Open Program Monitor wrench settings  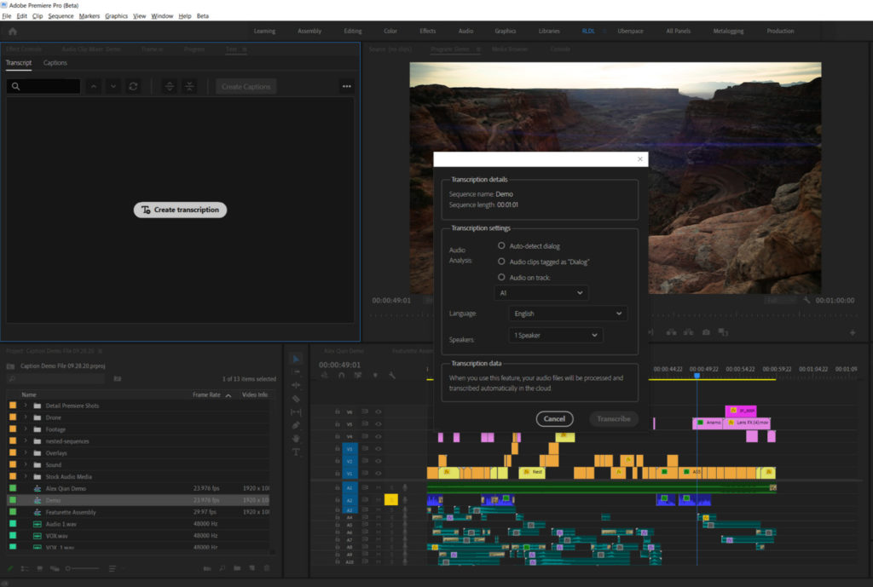[x=807, y=300]
